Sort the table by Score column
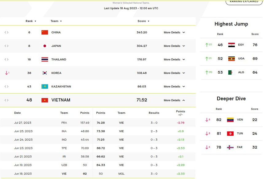The image size is (264, 179). click(x=143, y=21)
